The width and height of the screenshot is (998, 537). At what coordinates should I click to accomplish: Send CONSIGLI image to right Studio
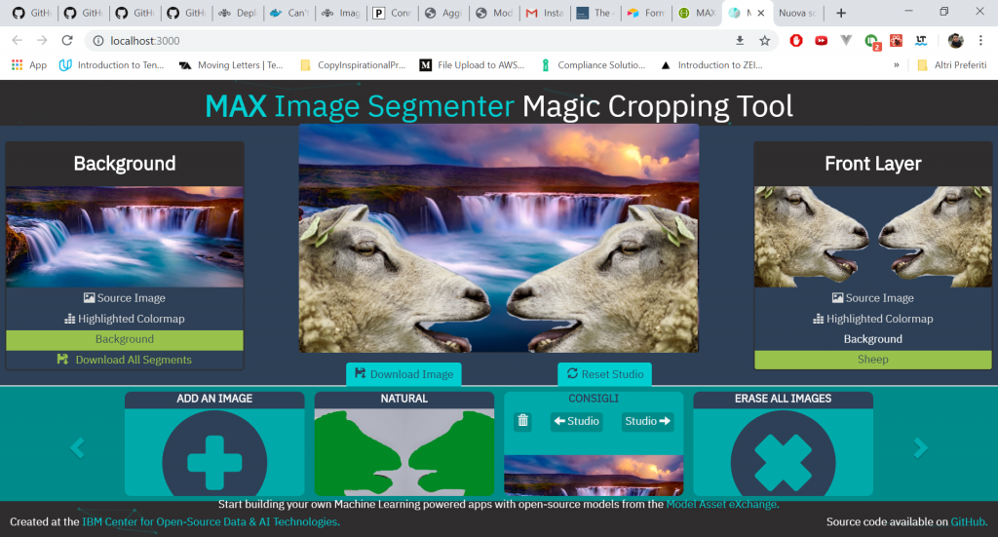647,421
